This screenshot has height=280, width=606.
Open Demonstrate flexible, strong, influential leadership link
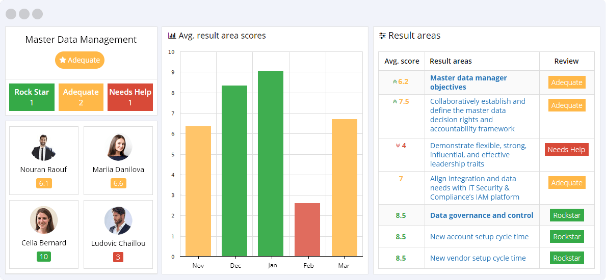point(478,155)
